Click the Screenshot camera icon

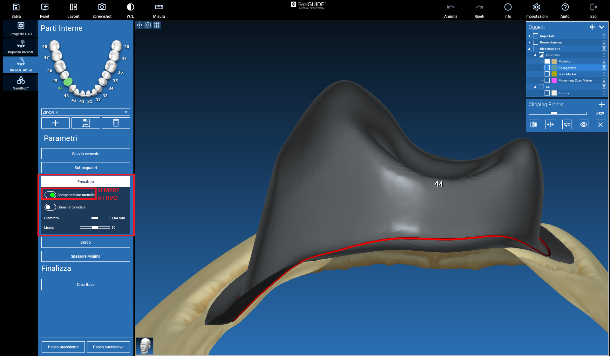[x=102, y=7]
